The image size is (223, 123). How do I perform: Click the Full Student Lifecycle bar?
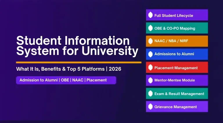[x=177, y=15]
